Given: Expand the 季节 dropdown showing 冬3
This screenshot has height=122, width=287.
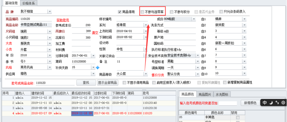Looking at the screenshot, I should click(50, 61).
